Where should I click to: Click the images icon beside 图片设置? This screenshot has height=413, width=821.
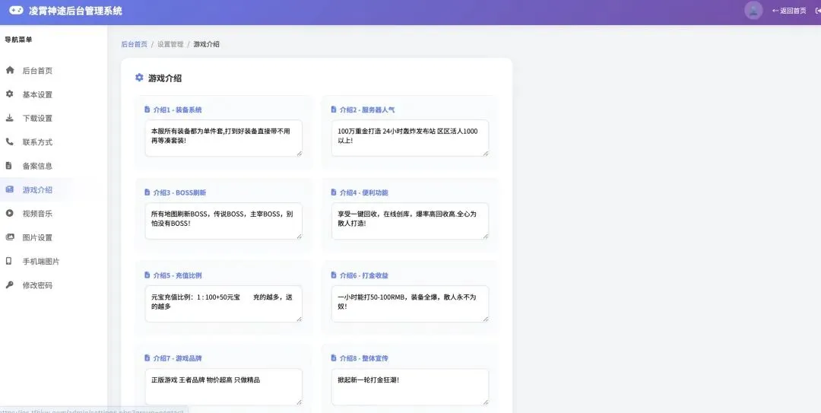point(10,237)
